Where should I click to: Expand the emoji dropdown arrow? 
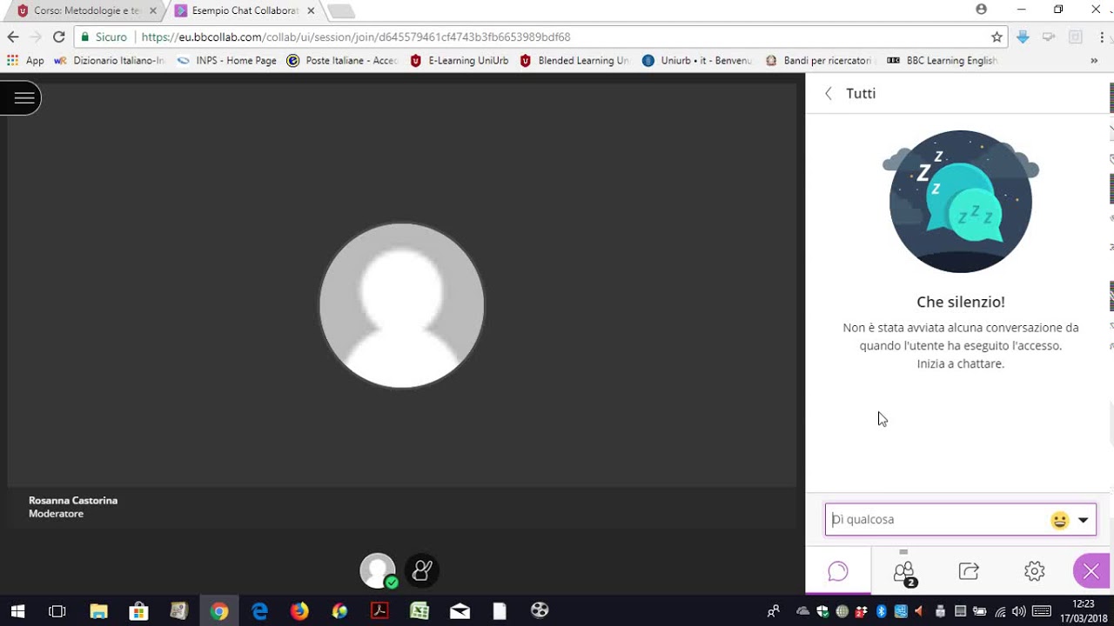click(x=1084, y=520)
